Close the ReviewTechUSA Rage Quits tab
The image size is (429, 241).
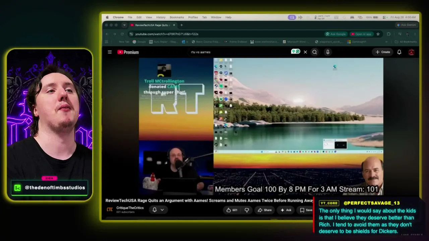[174, 25]
